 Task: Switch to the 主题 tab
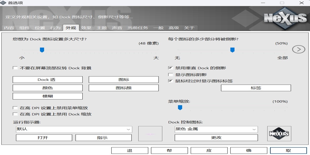tap(102, 28)
